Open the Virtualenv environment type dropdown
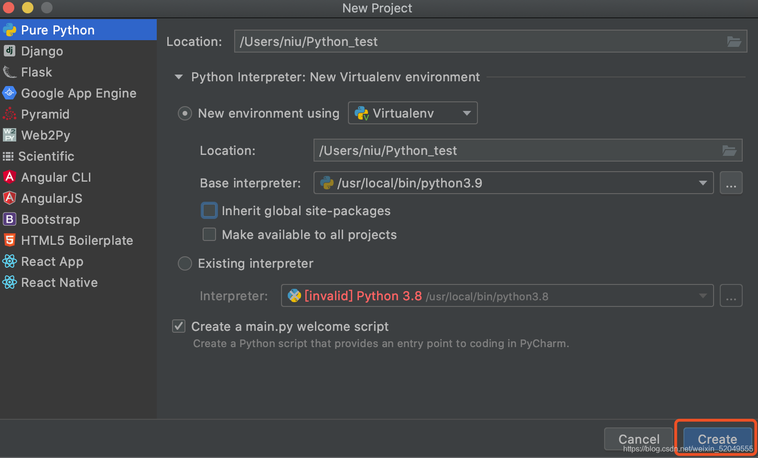 tap(413, 113)
